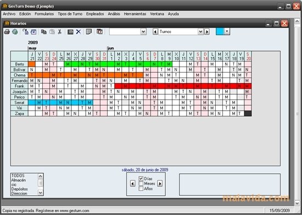
Task: Click the S 20 day column header
Action: click(x=248, y=56)
